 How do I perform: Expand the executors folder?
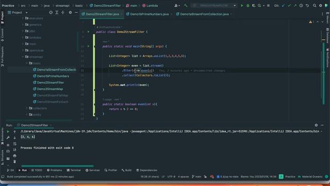[23, 19]
